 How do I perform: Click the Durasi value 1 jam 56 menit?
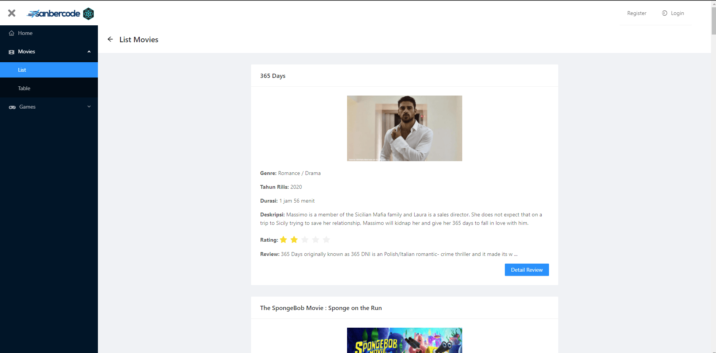point(297,201)
